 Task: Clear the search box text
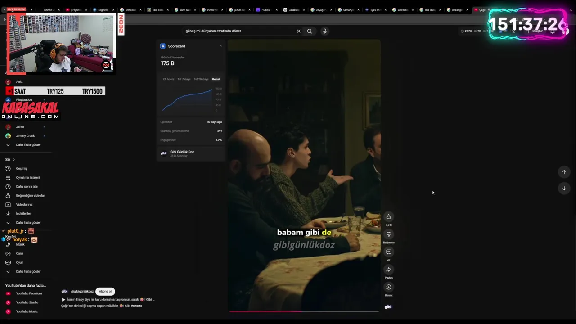[298, 31]
